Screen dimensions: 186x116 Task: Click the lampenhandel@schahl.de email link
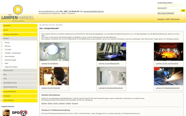[94, 11]
